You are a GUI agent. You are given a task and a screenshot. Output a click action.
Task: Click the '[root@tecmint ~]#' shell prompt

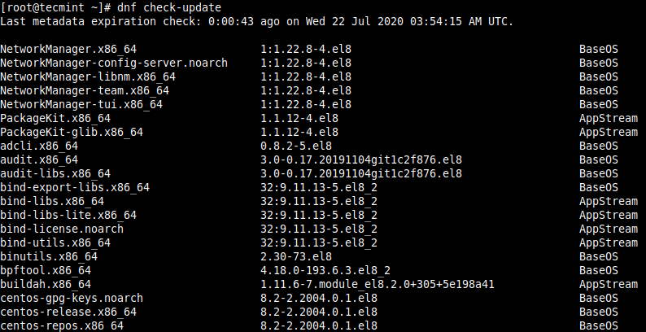[55, 8]
